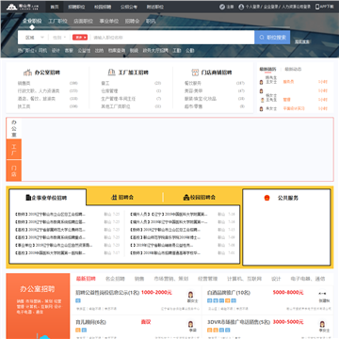Open 3DVR市场推广电话销售 job posting

[238, 322]
